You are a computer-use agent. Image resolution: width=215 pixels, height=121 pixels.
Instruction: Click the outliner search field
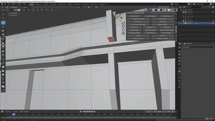(x=195, y=7)
